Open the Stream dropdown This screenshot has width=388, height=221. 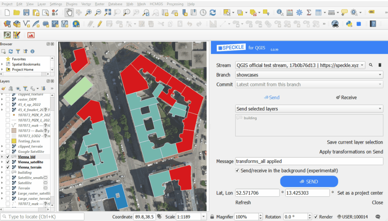point(300,65)
